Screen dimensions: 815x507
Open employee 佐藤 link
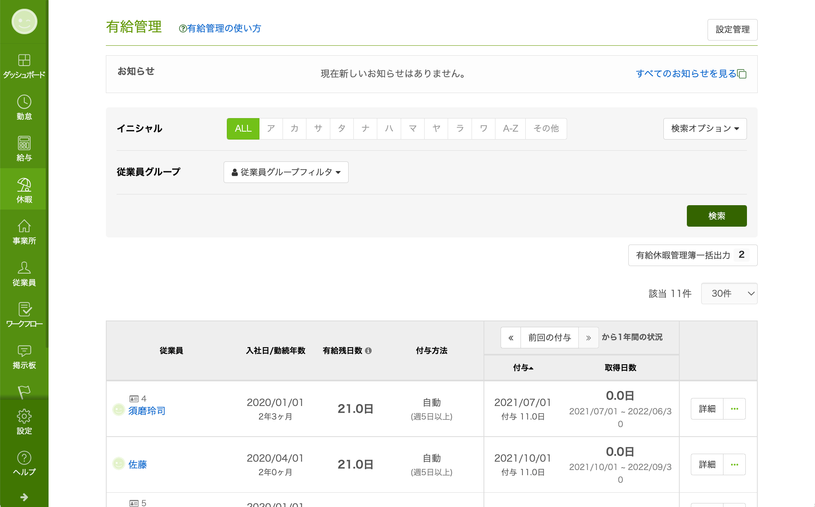[x=137, y=464]
